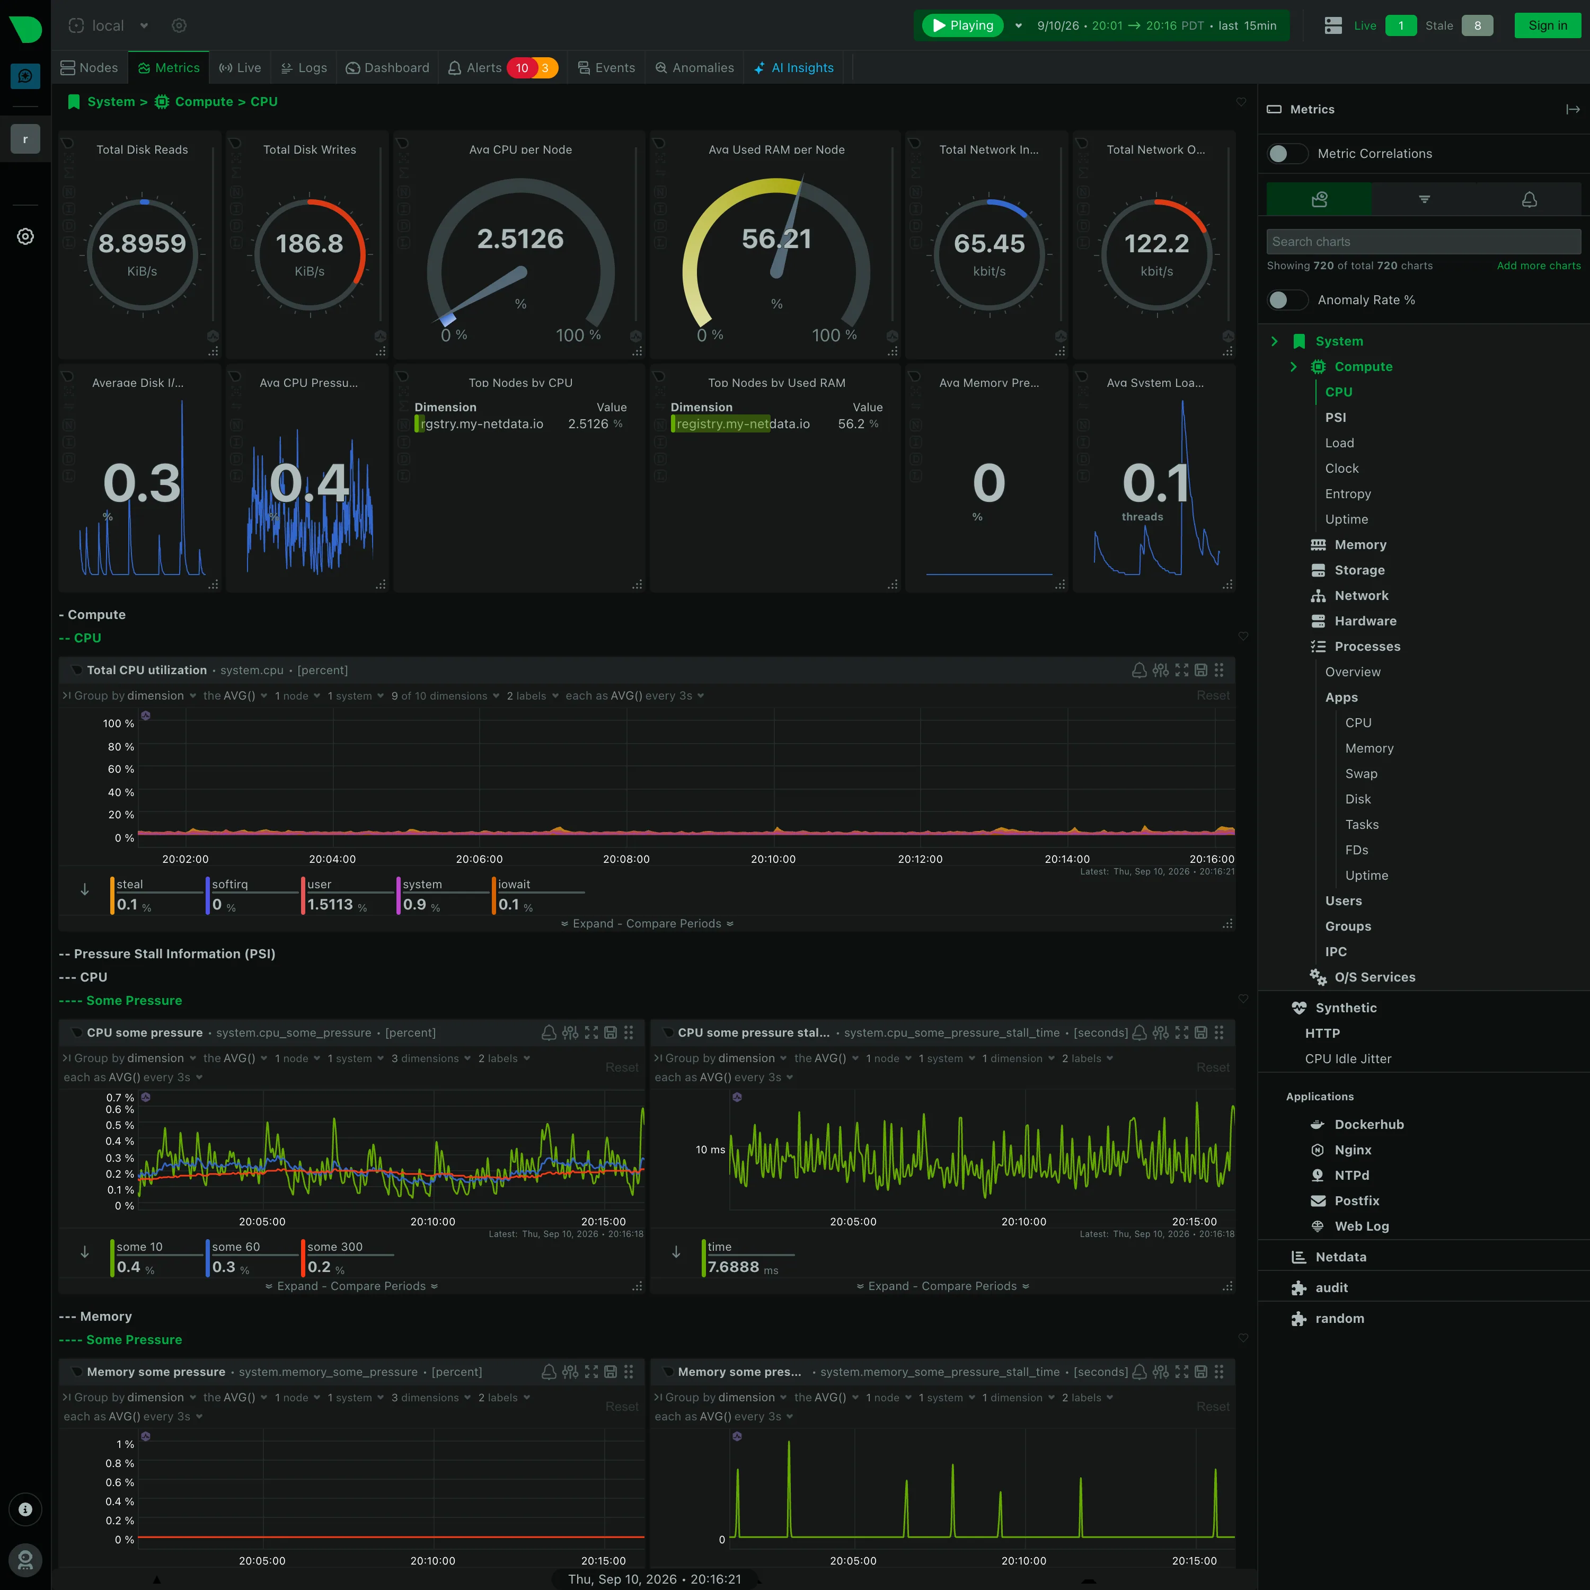Open the Anomalies tab
Image resolution: width=1590 pixels, height=1590 pixels.
click(x=695, y=67)
